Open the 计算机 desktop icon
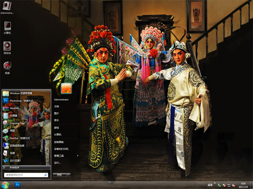 [7, 28]
